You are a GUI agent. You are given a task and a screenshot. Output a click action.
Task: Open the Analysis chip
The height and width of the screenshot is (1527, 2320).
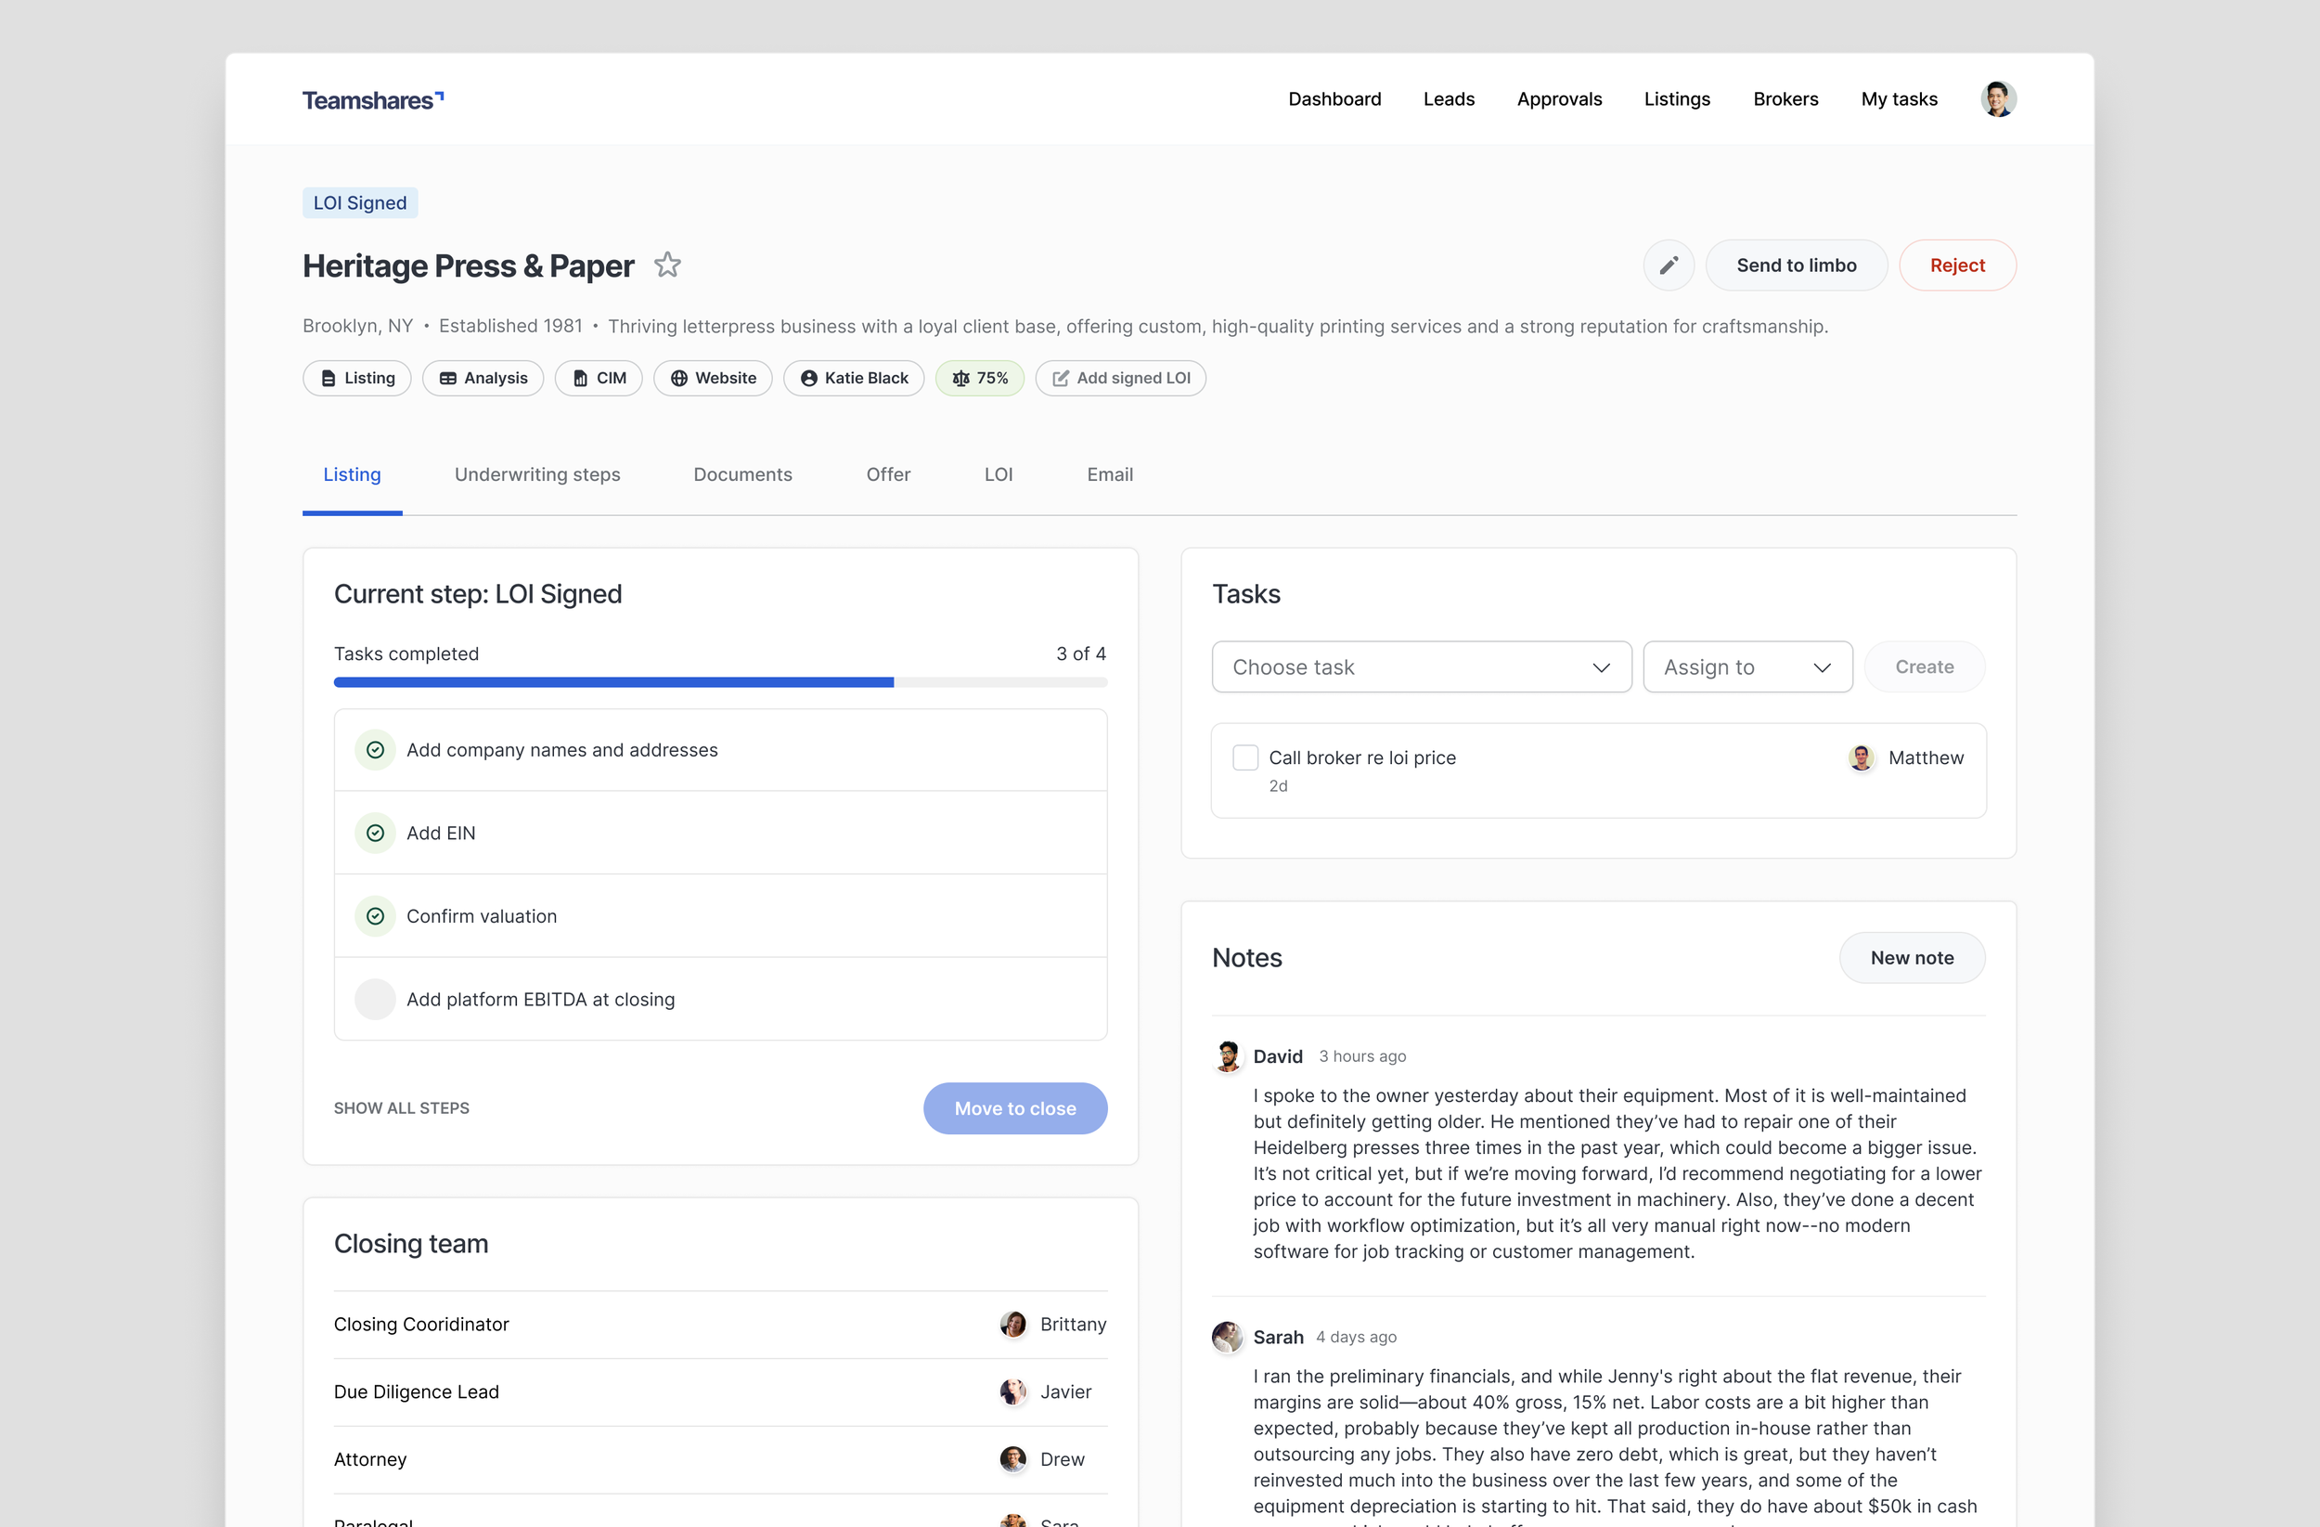pos(483,379)
